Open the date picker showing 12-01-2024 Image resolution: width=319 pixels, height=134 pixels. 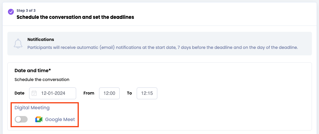pyautogui.click(x=53, y=93)
